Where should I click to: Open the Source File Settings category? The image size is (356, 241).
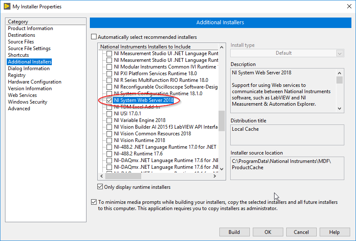click(x=29, y=48)
